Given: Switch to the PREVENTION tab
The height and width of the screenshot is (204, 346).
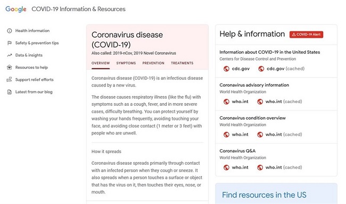Looking at the screenshot, I should coord(153,63).
